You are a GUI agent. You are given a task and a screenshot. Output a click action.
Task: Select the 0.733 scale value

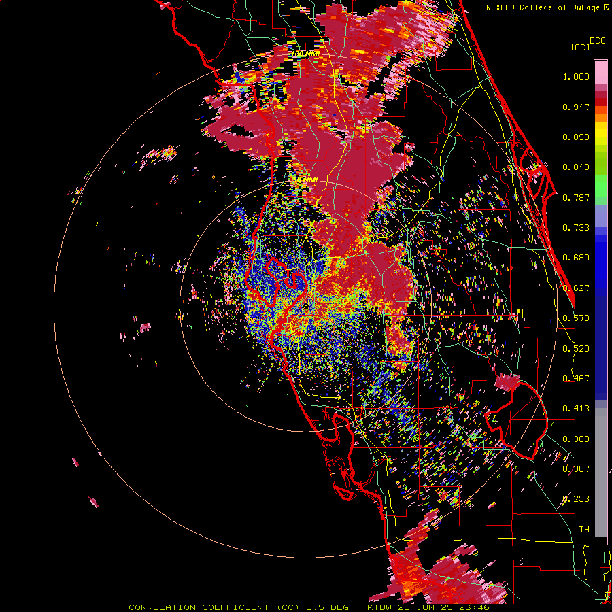click(576, 228)
